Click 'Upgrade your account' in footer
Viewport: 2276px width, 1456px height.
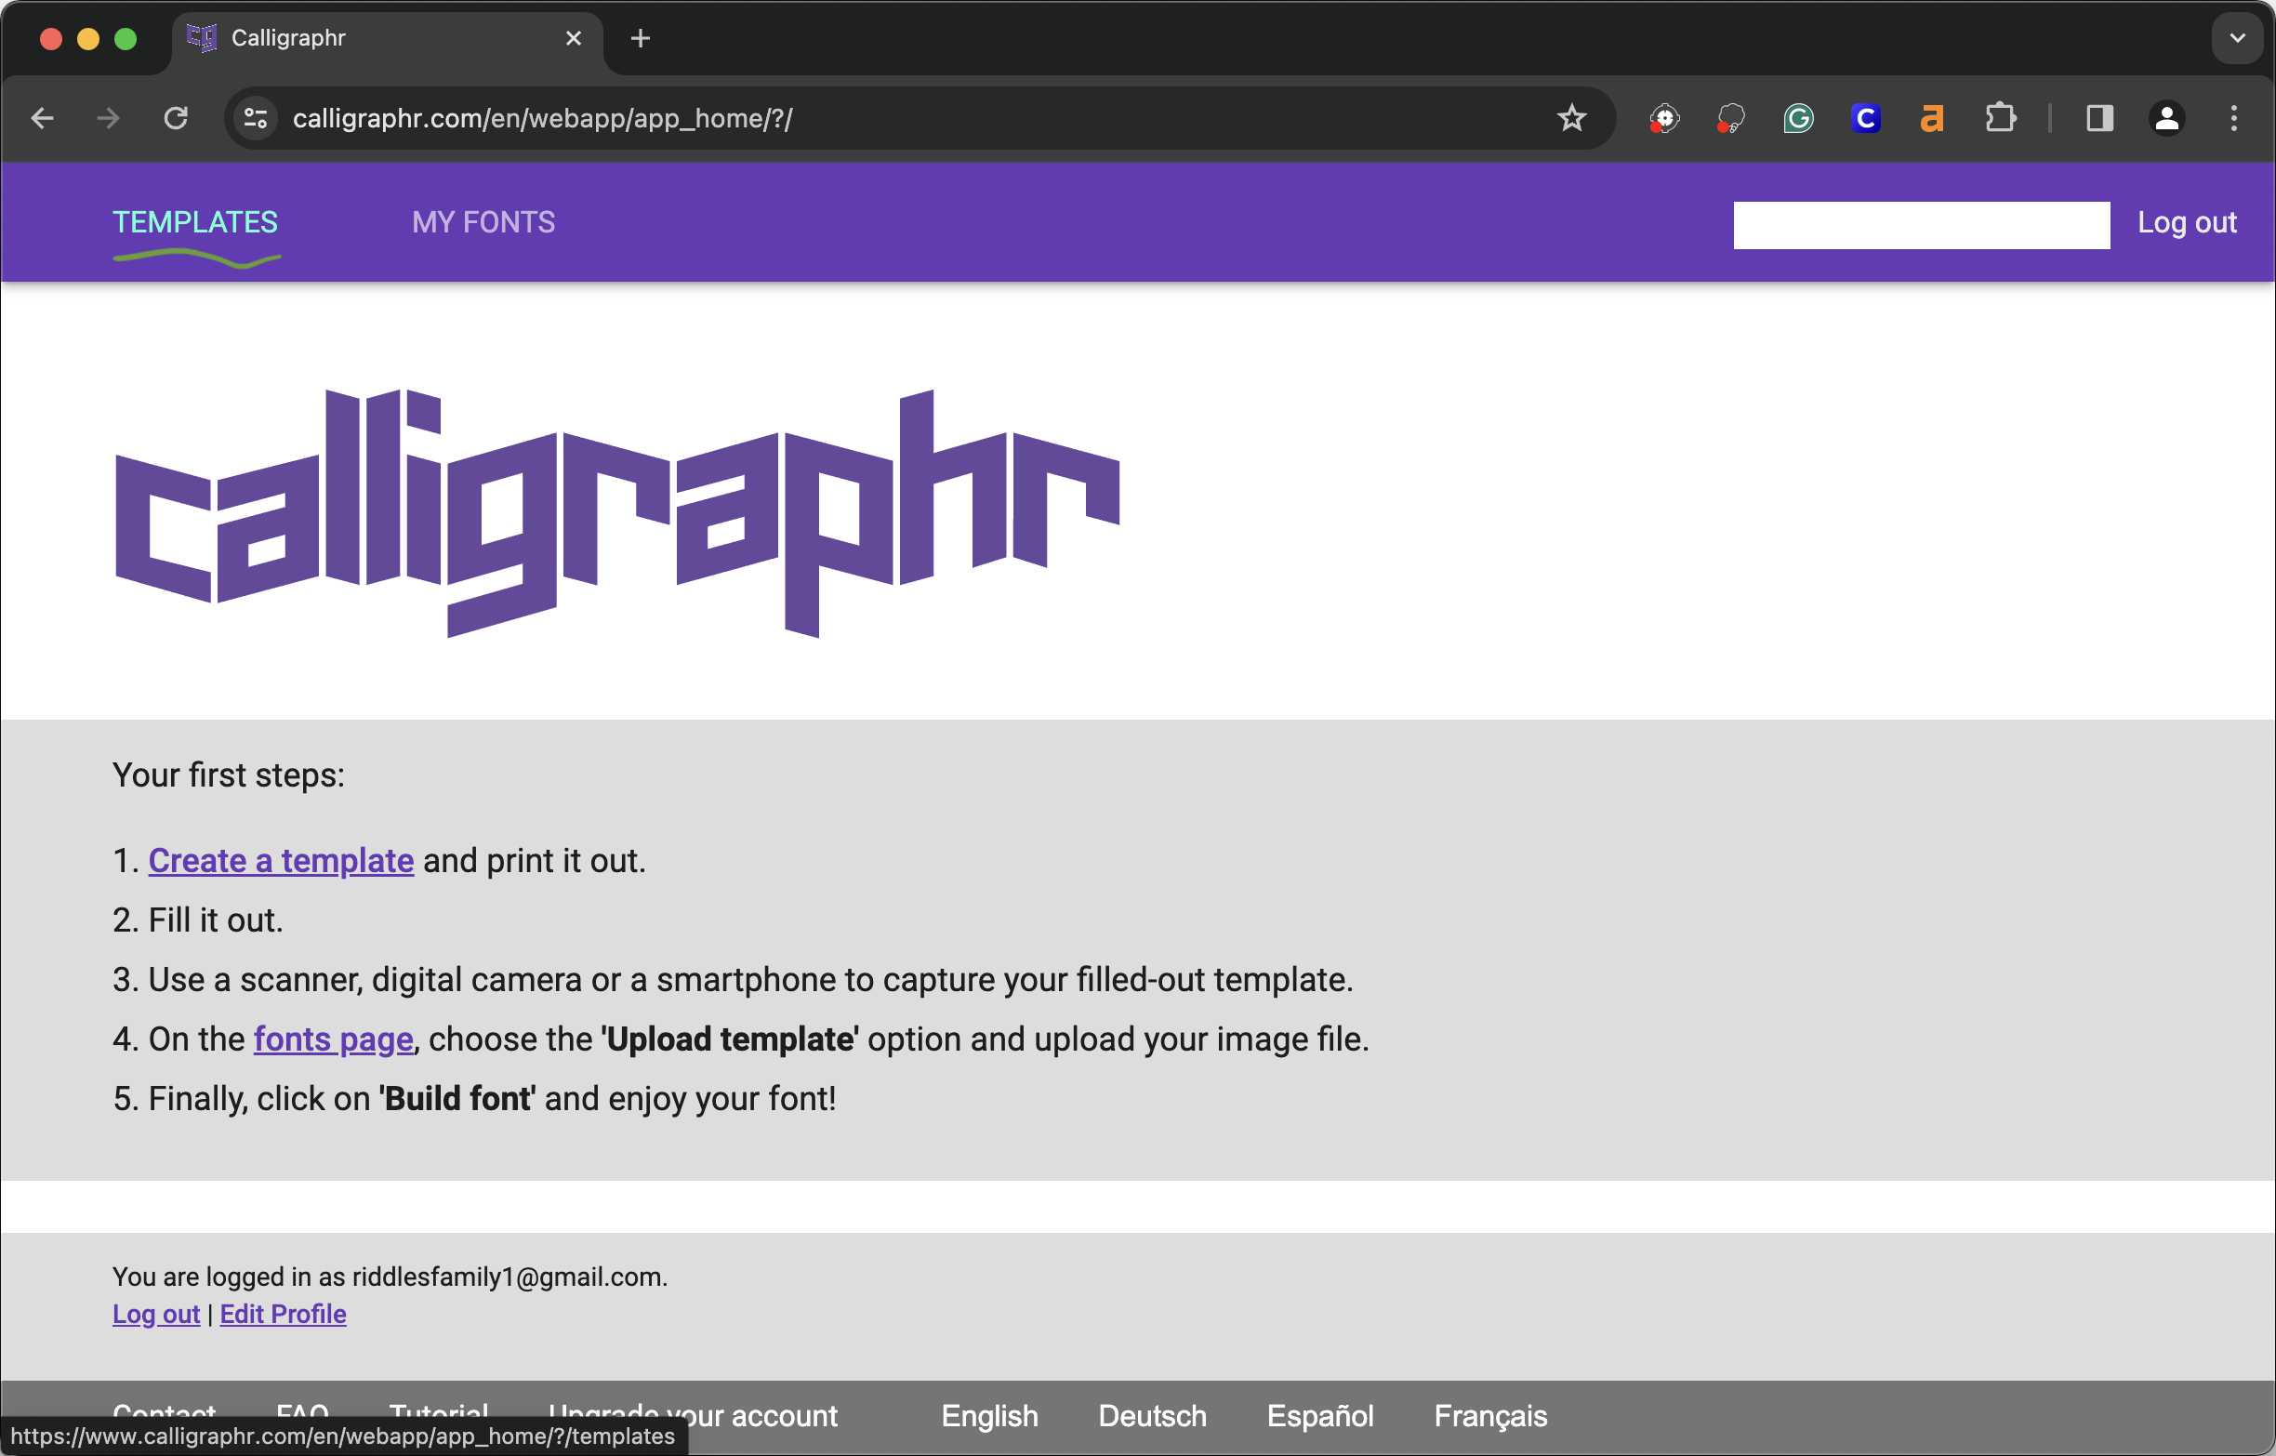click(693, 1415)
